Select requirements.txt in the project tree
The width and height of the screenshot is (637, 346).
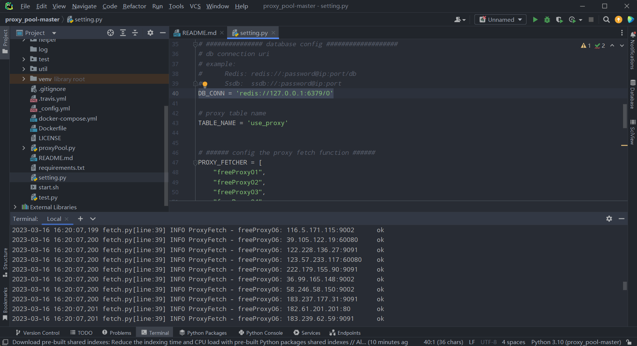point(62,168)
